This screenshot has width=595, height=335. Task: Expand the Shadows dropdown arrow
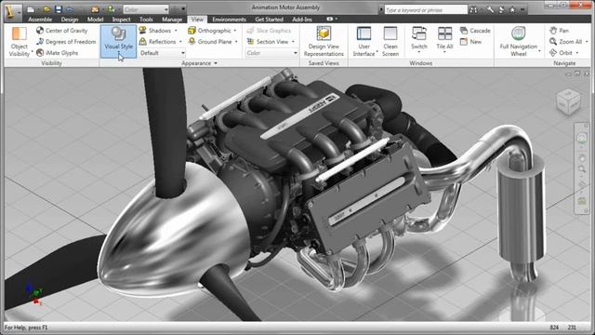click(176, 31)
